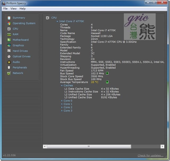
Task: Click the L3 Unified Cache Size row
Action: 91,98
